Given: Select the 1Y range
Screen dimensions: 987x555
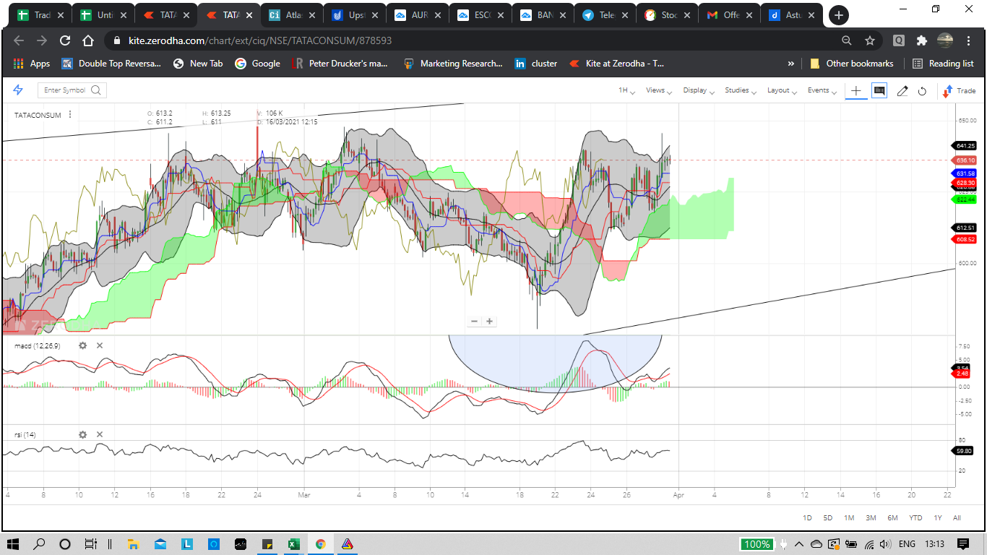Looking at the screenshot, I should 938,517.
